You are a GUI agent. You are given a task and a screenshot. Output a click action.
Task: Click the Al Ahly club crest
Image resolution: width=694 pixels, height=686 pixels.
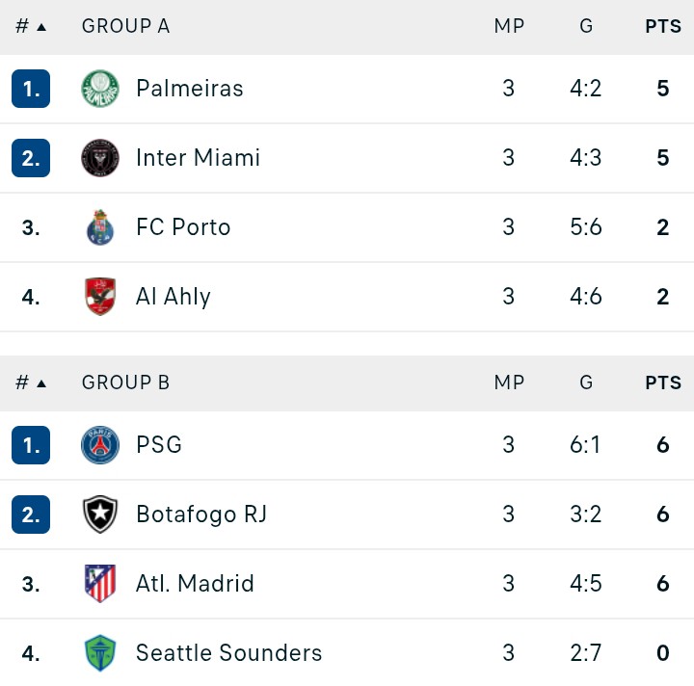tap(100, 297)
